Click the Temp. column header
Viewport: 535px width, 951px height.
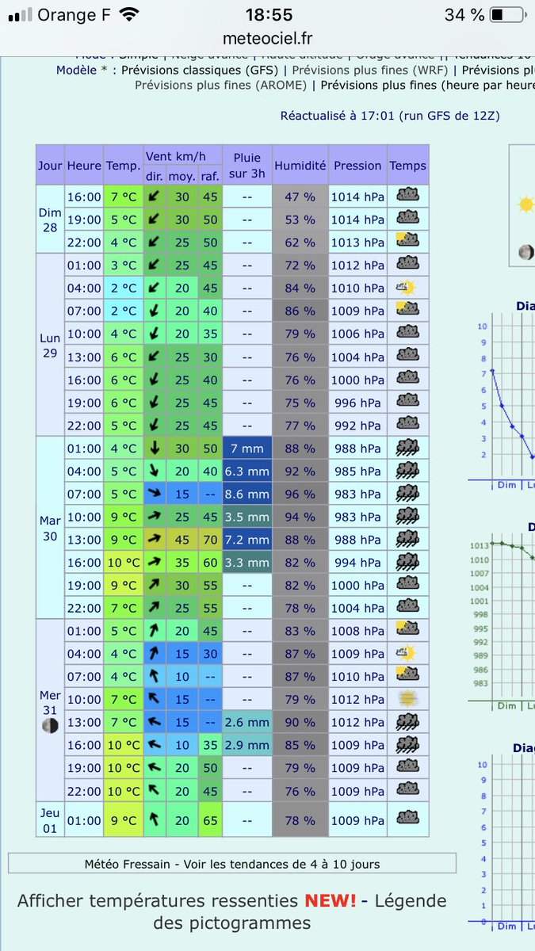coord(123,166)
